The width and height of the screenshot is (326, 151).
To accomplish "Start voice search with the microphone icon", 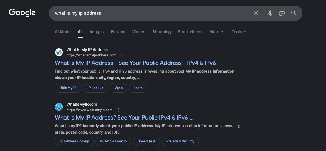I will [270, 13].
